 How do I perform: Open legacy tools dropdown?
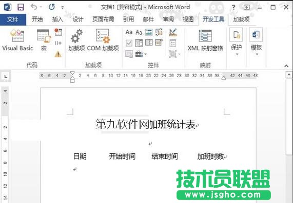tap(141, 54)
